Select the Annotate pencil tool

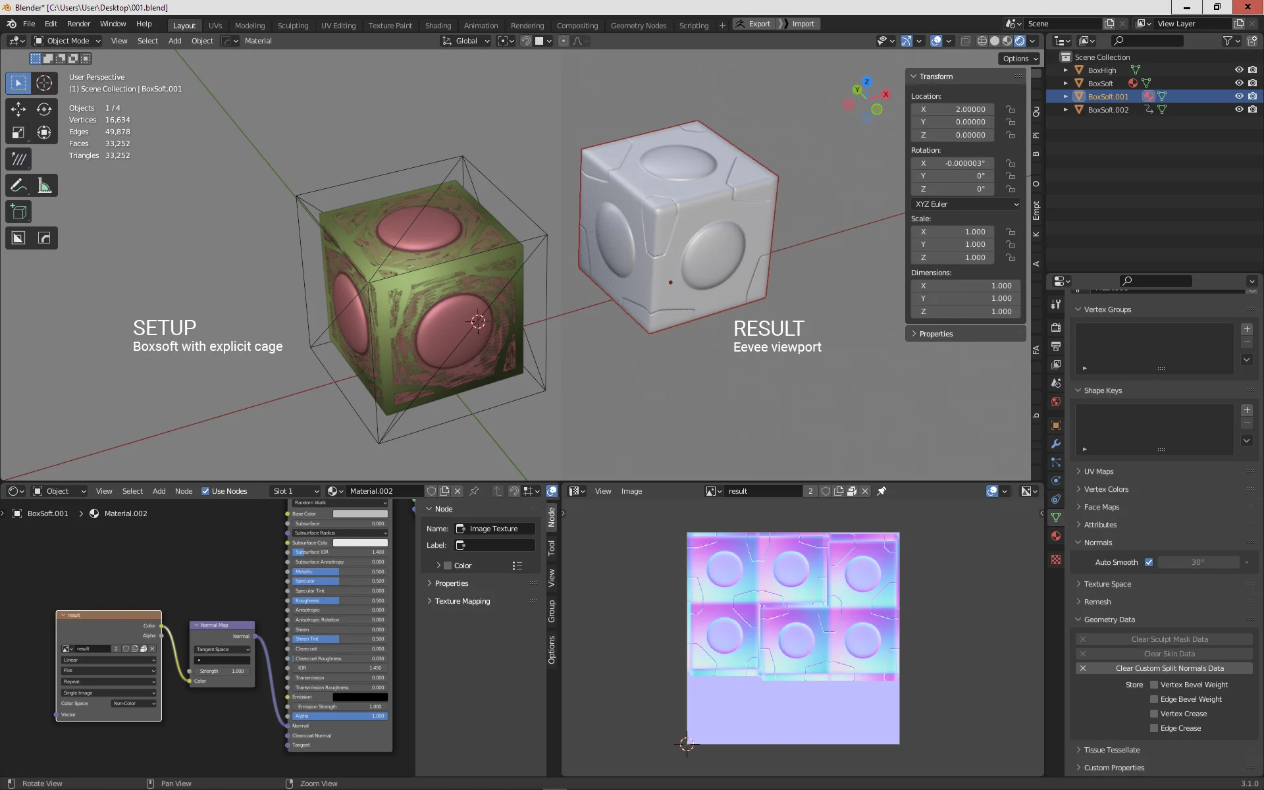tap(18, 186)
